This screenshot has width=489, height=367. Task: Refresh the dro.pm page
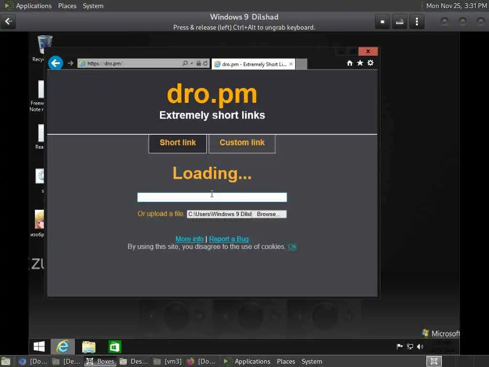click(x=205, y=64)
